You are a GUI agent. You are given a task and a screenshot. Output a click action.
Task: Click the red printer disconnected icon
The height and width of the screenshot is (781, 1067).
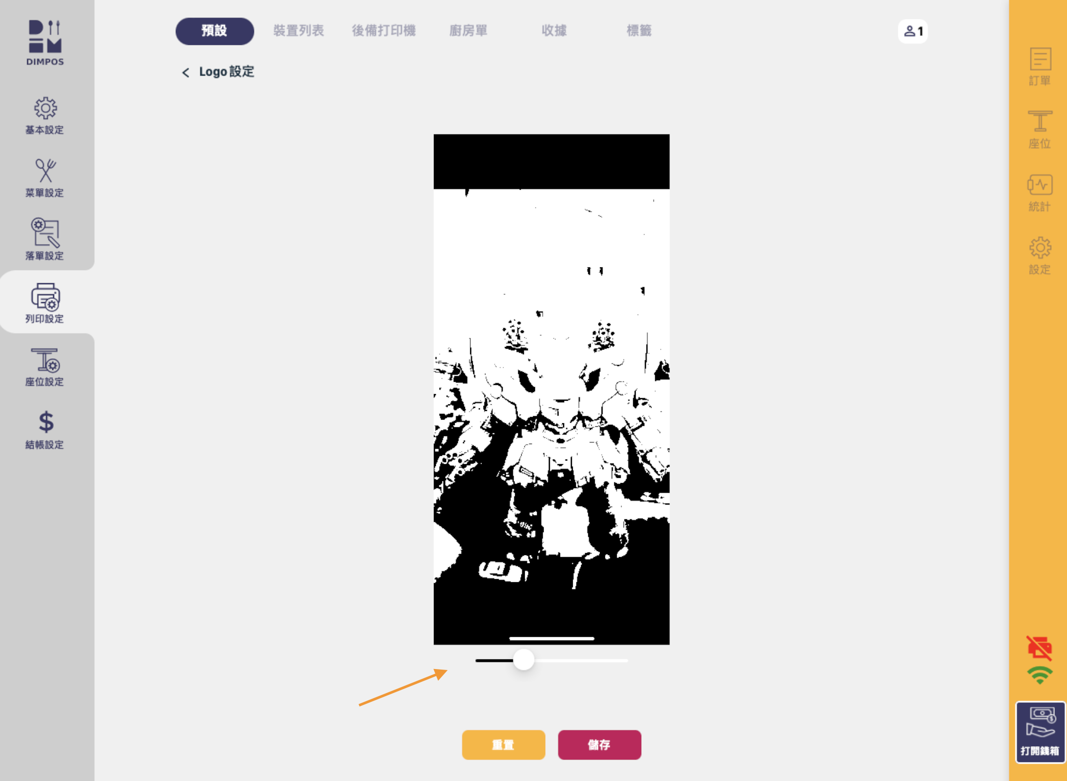1039,648
